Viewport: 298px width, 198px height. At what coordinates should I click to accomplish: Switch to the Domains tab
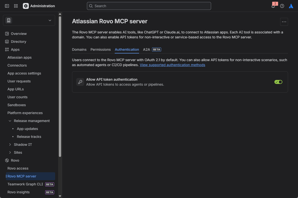click(x=79, y=49)
